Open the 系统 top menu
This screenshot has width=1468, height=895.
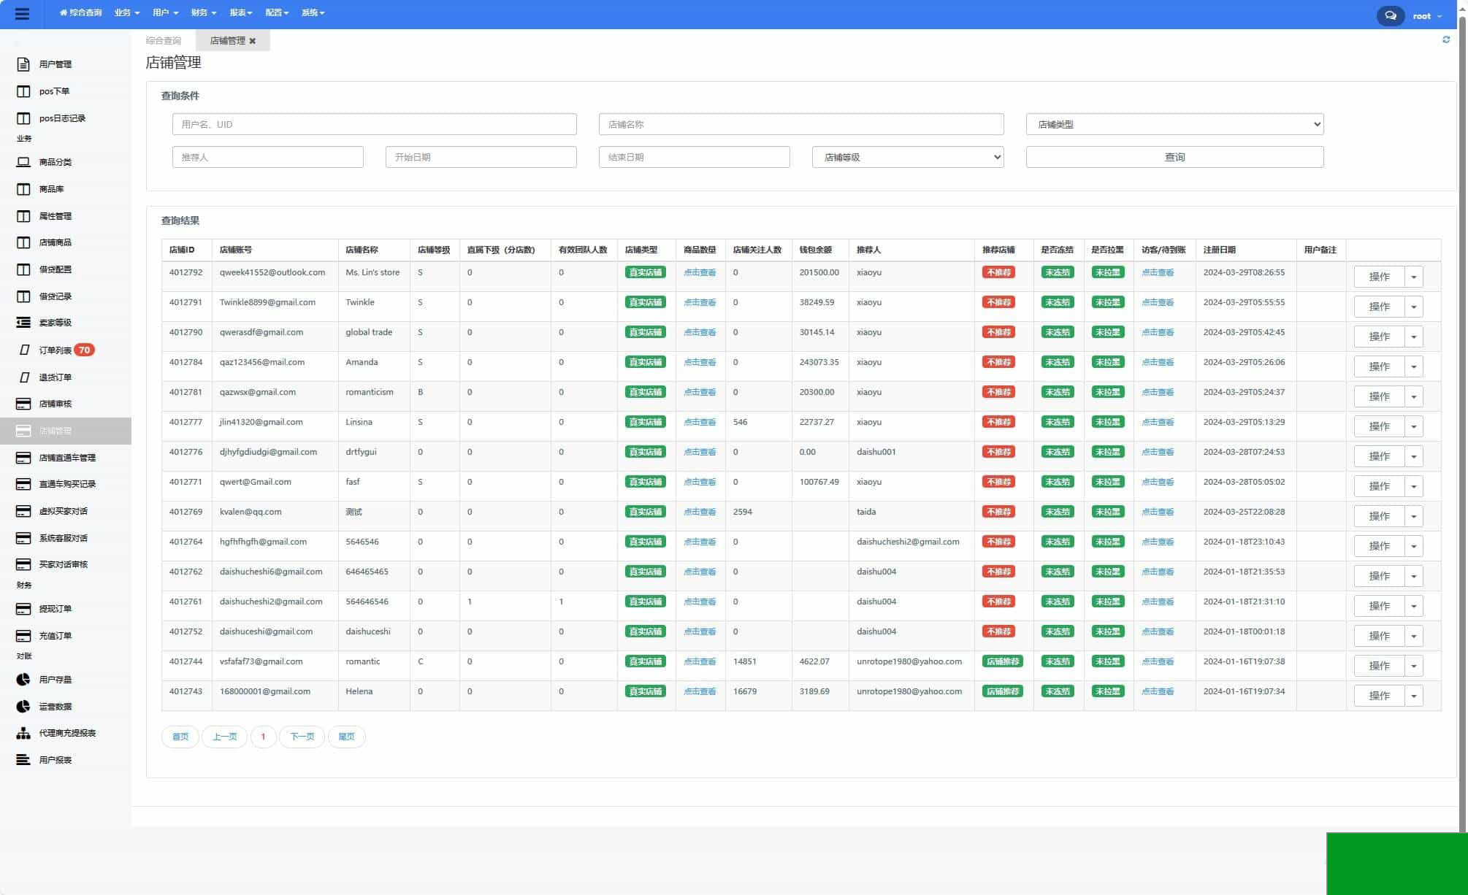point(313,13)
